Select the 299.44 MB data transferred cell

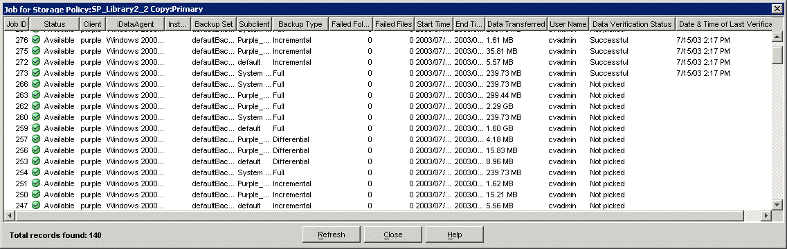click(x=503, y=95)
